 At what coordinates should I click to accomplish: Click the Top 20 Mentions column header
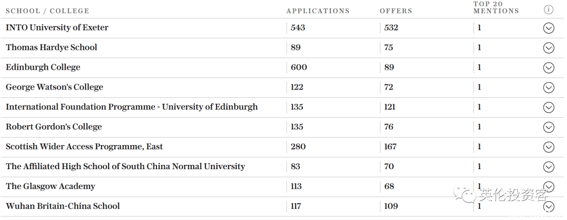click(496, 7)
